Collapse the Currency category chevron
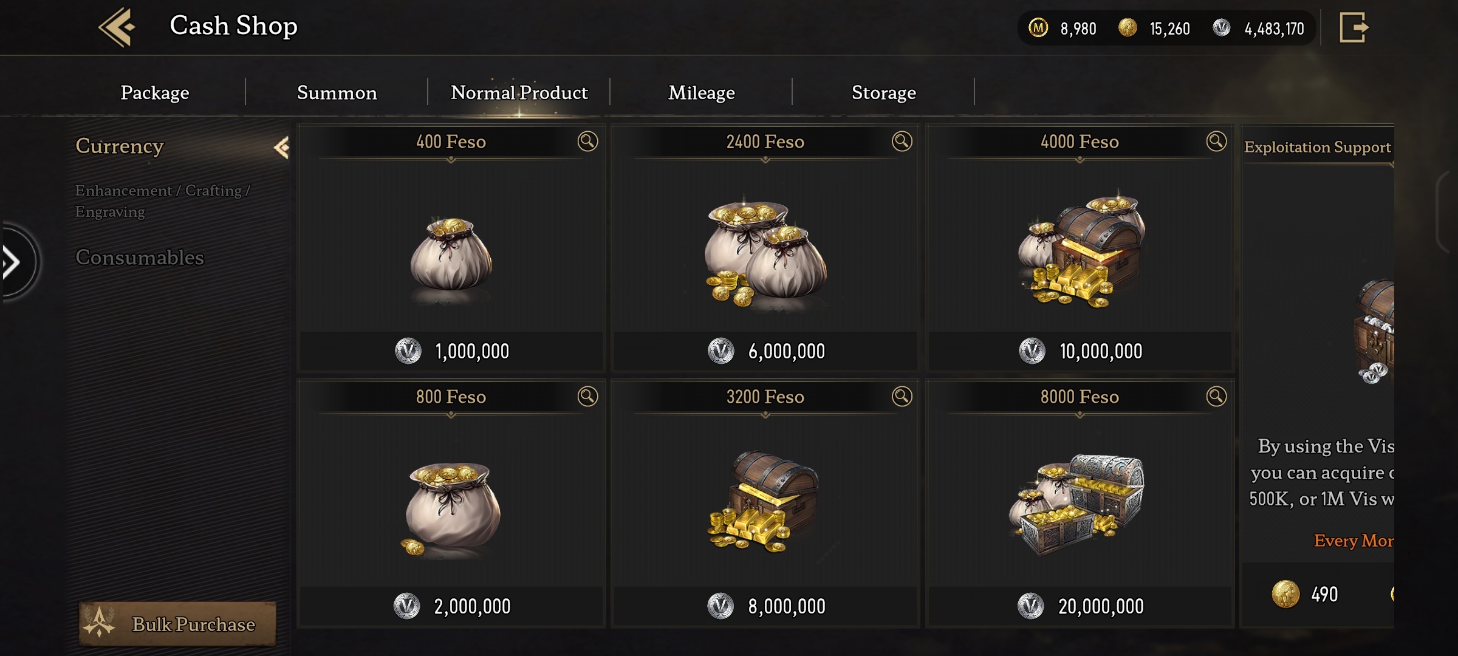The height and width of the screenshot is (656, 1458). [281, 148]
